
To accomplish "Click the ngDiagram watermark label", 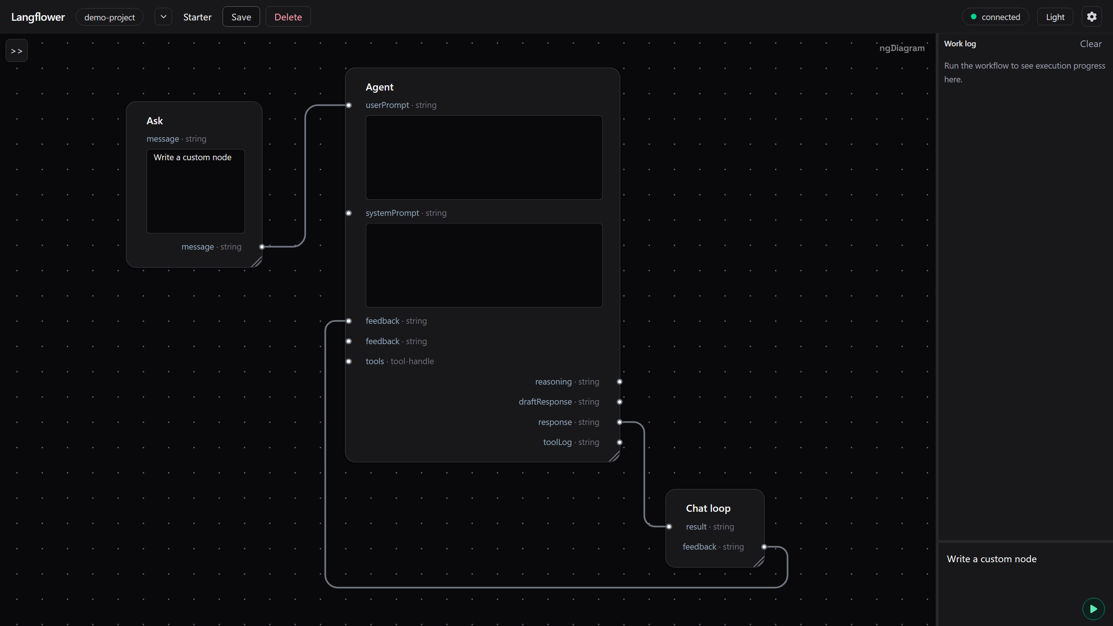I will 902,48.
